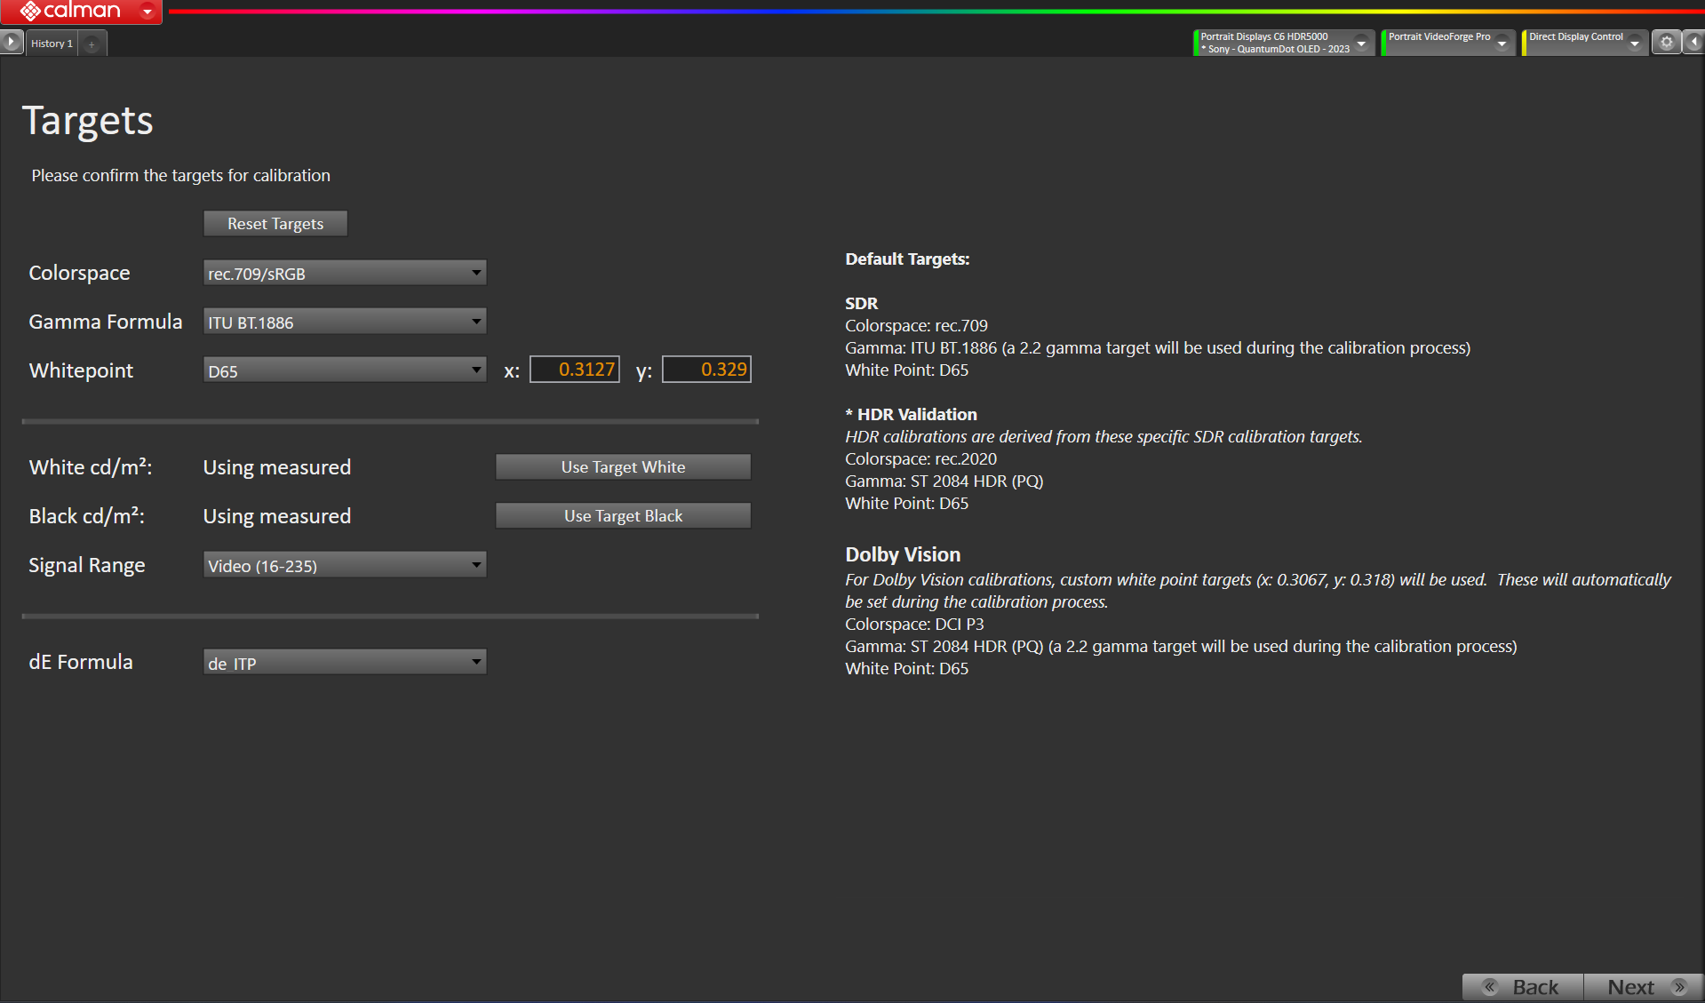Go to the Next workflow page
The width and height of the screenshot is (1705, 1003).
click(x=1642, y=987)
